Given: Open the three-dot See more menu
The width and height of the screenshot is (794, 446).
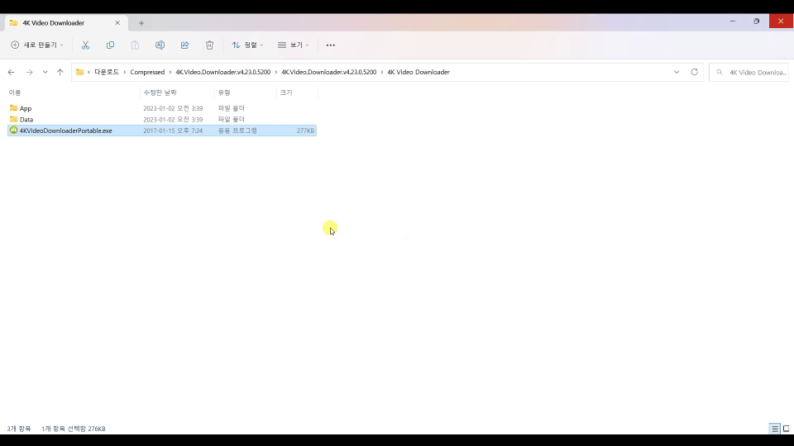Looking at the screenshot, I should click(x=330, y=45).
